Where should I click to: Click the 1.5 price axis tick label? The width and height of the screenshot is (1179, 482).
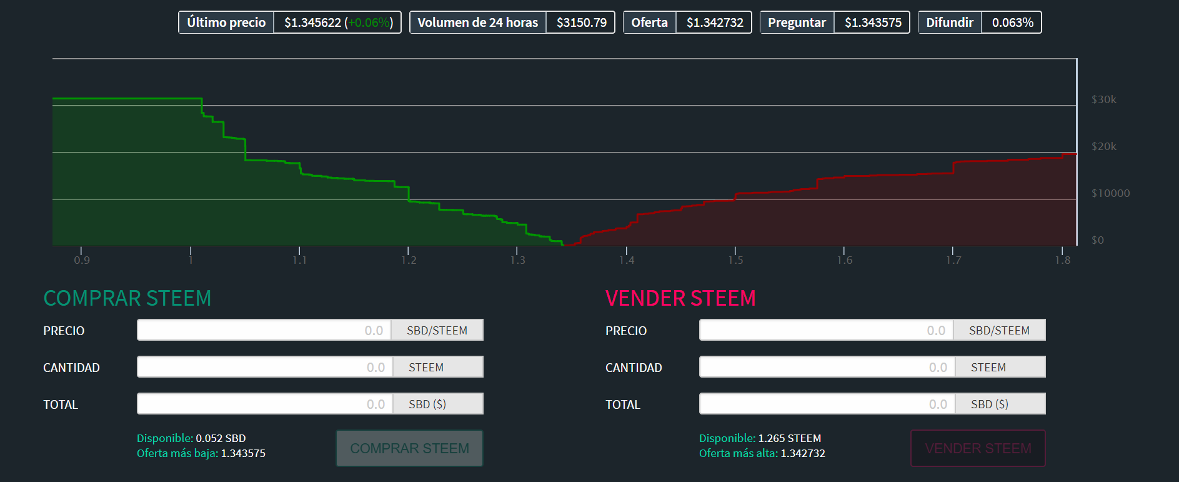(x=735, y=260)
